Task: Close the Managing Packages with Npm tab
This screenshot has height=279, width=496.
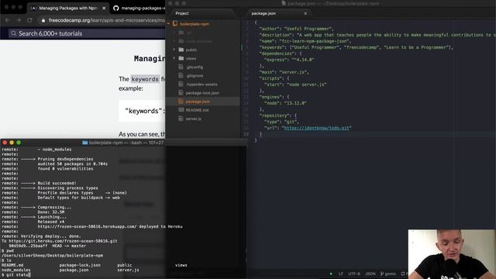Action: tap(104, 9)
